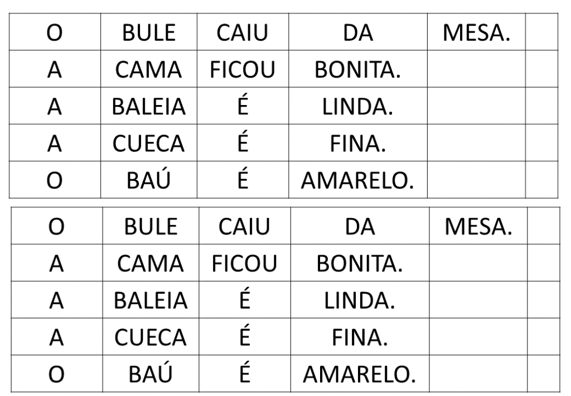571x396 pixels.
Task: Click the MESA. cell in the first table
Action: (x=476, y=34)
